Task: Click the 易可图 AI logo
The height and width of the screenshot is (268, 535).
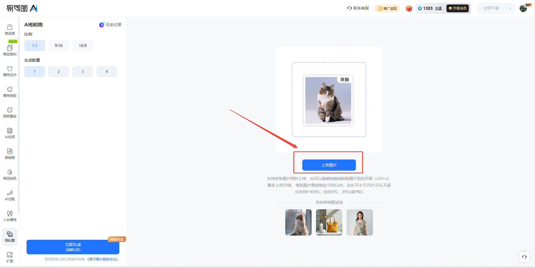Action: pyautogui.click(x=22, y=8)
